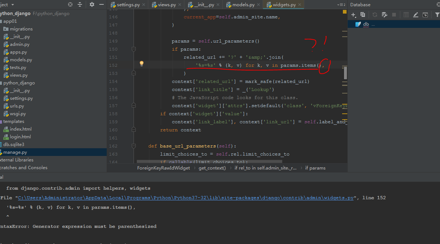
Task: Click the locate/scroll-from-source target icon
Action: (x=70, y=4)
